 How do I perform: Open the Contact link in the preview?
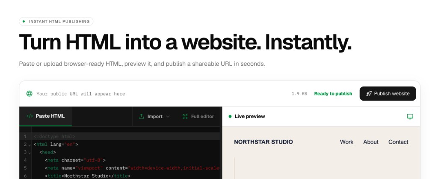[398, 142]
